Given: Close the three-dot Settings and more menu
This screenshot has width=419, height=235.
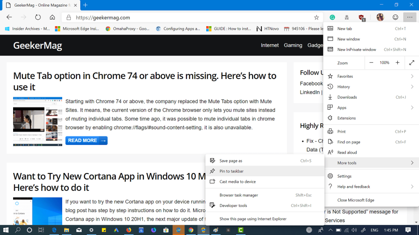Looking at the screenshot, I should 410,17.
